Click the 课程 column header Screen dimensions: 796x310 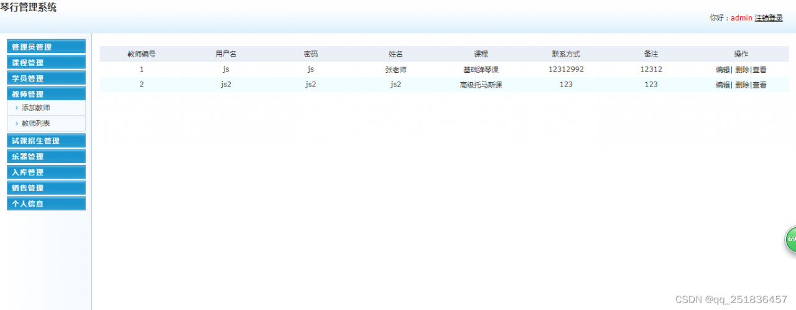[x=481, y=54]
